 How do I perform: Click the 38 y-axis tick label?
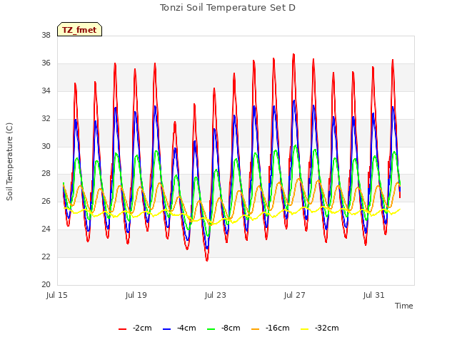(46, 35)
